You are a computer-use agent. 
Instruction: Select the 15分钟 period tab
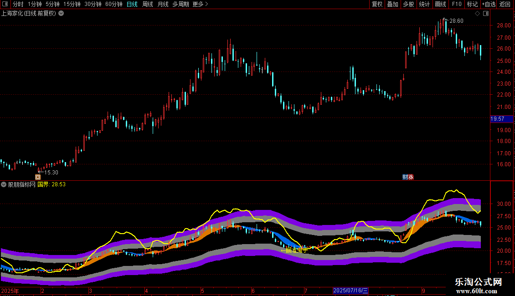click(72, 4)
